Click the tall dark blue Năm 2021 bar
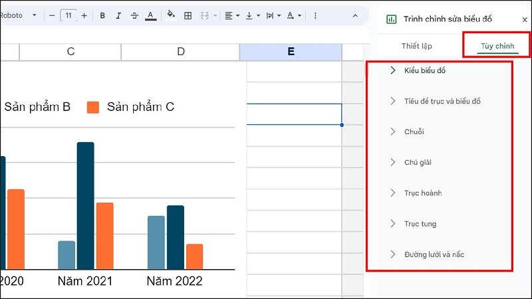Screen dimensions: 532x299 tap(86, 206)
